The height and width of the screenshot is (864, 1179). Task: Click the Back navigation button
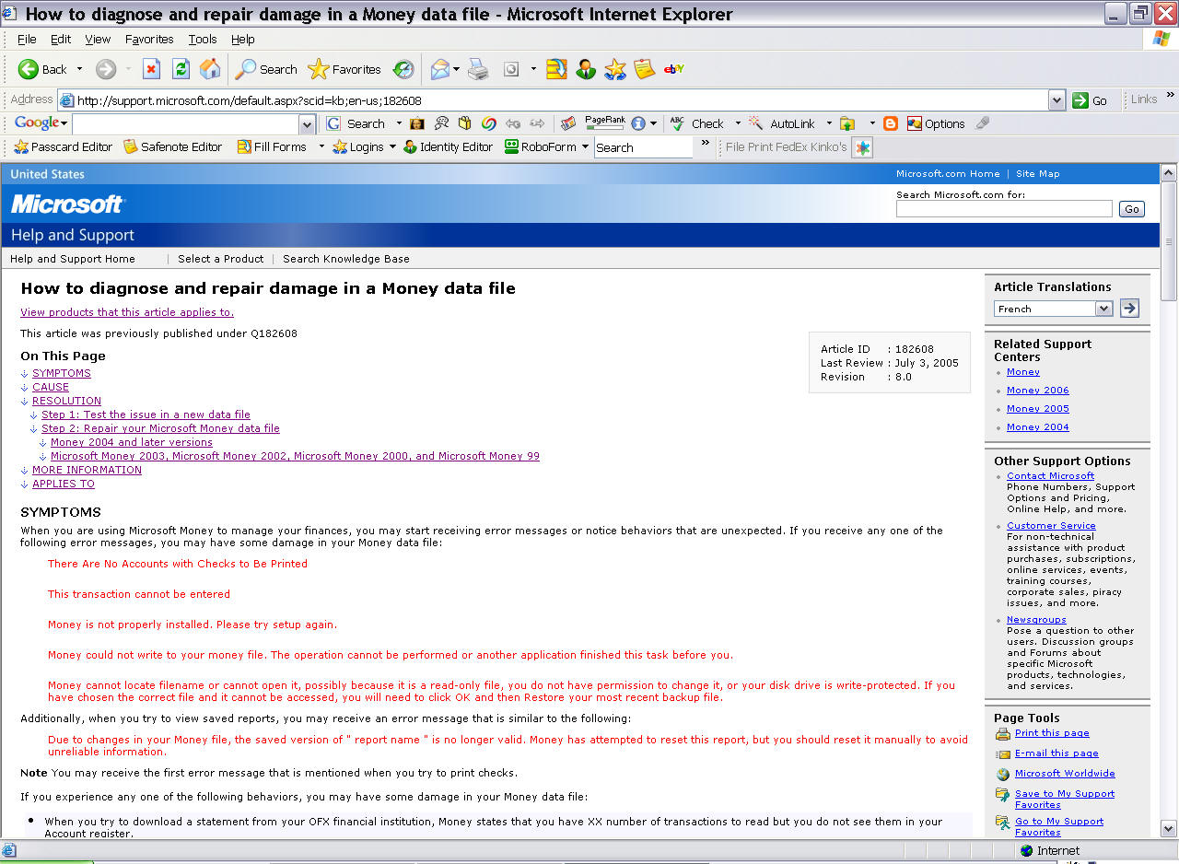point(42,69)
